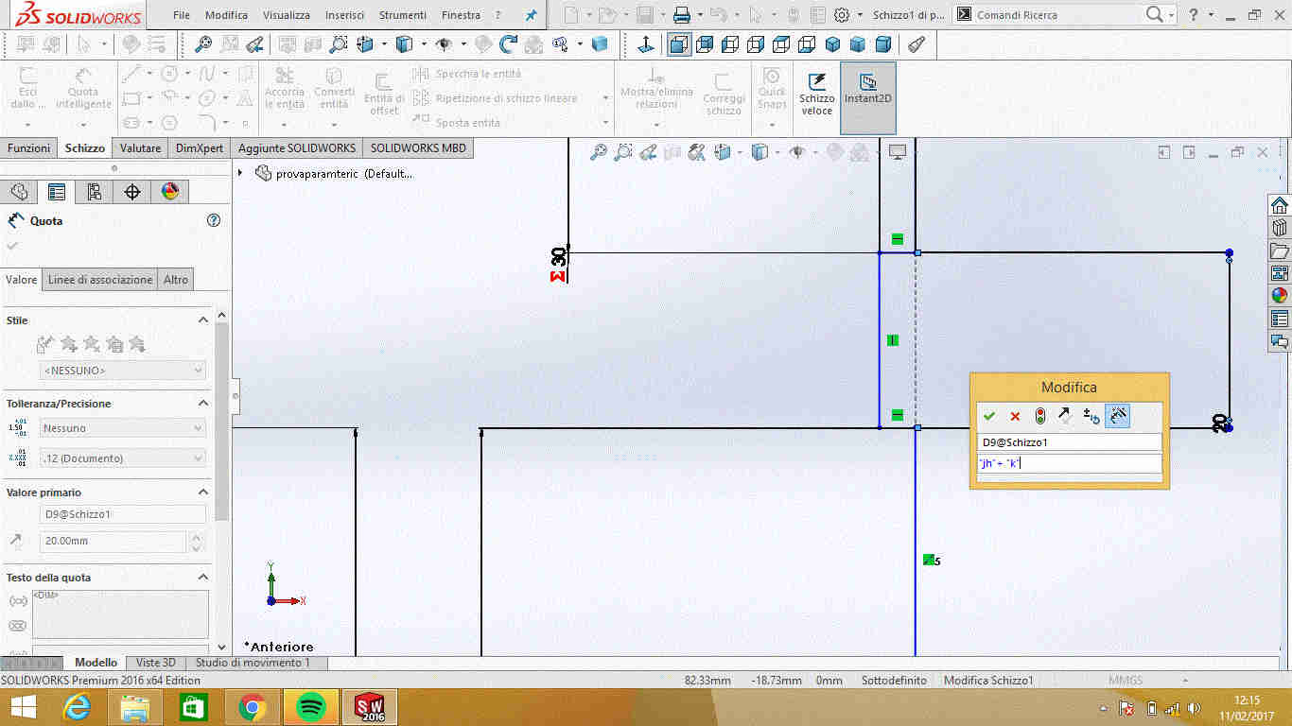The image size is (1292, 726).
Task: Switch to Linee di associazione tab
Action: [100, 279]
